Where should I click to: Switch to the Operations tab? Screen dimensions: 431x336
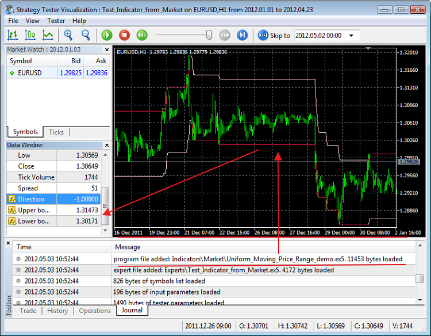[95, 311]
